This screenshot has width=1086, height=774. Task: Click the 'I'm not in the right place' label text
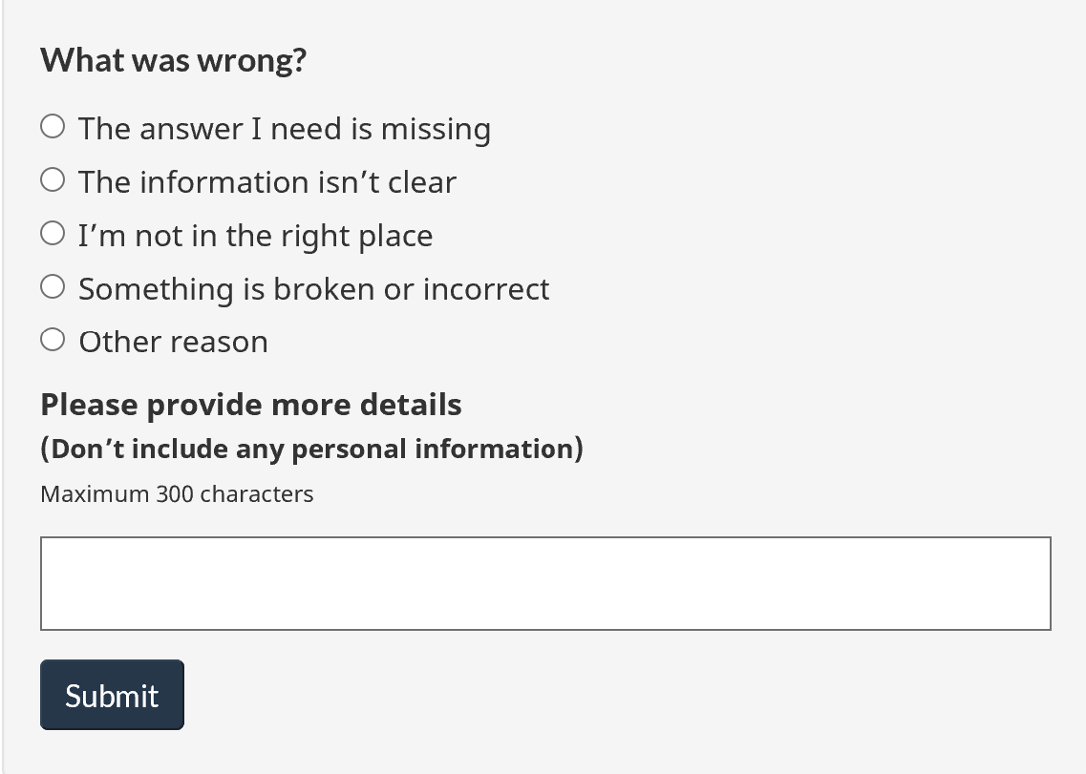[255, 236]
